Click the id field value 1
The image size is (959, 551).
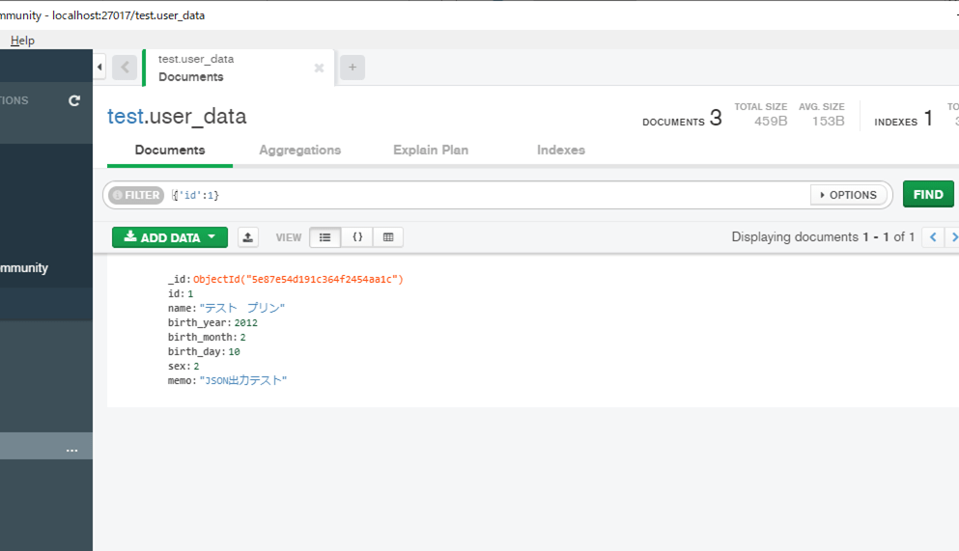click(x=190, y=293)
